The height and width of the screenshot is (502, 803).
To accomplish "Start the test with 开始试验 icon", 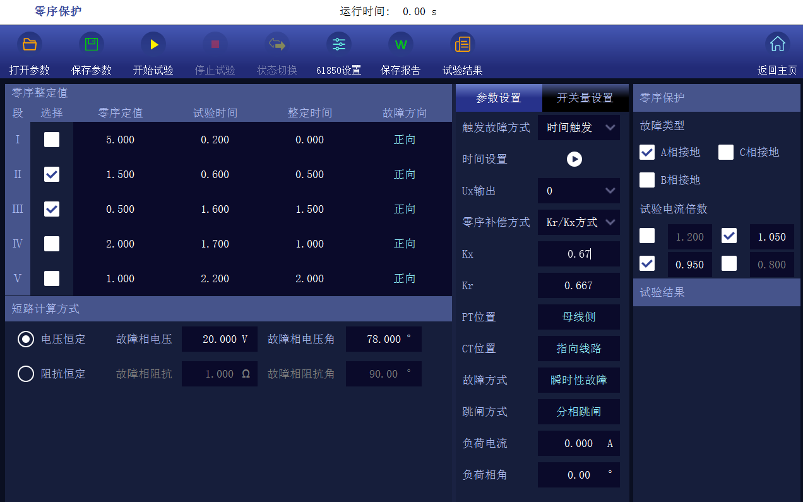I will 153,44.
